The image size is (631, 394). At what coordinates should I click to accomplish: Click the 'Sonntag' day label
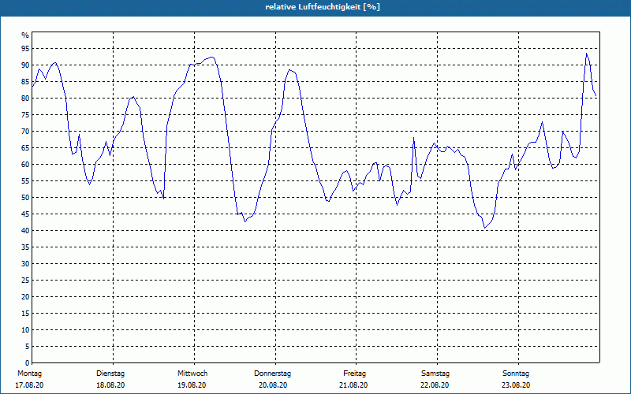516,374
